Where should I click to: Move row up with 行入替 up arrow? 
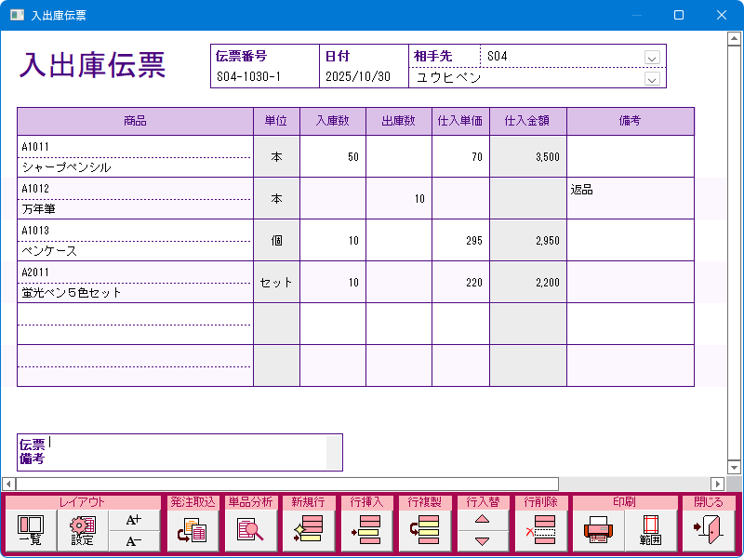point(482,521)
